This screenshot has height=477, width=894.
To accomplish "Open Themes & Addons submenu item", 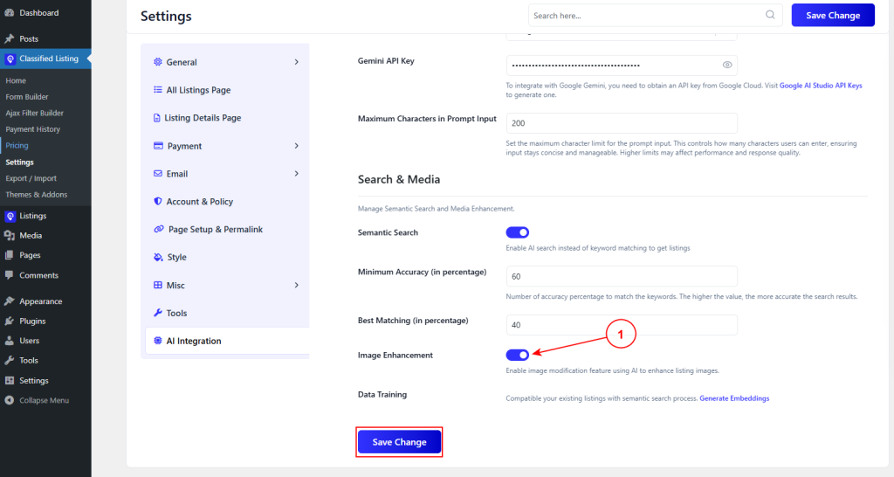I will (x=37, y=195).
